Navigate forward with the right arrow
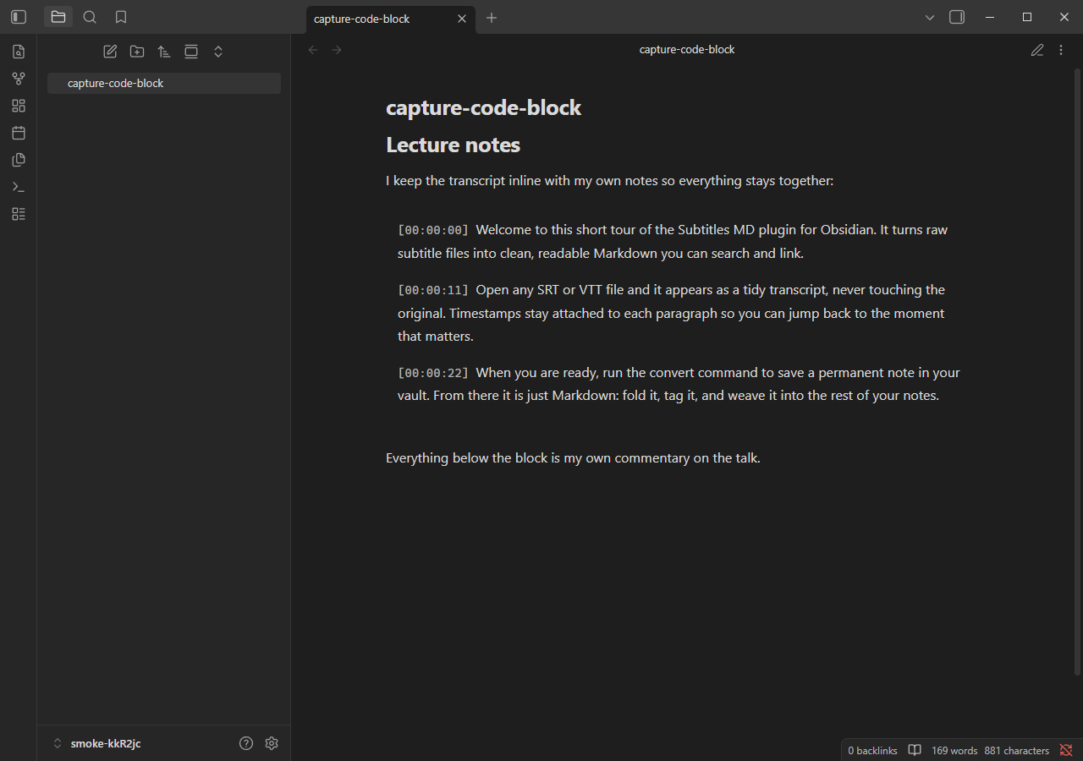 (x=337, y=50)
